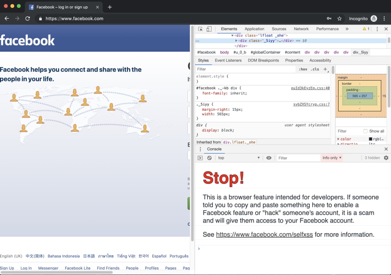Switch to the Elements tab
This screenshot has width=391, height=275.
coord(229,29)
